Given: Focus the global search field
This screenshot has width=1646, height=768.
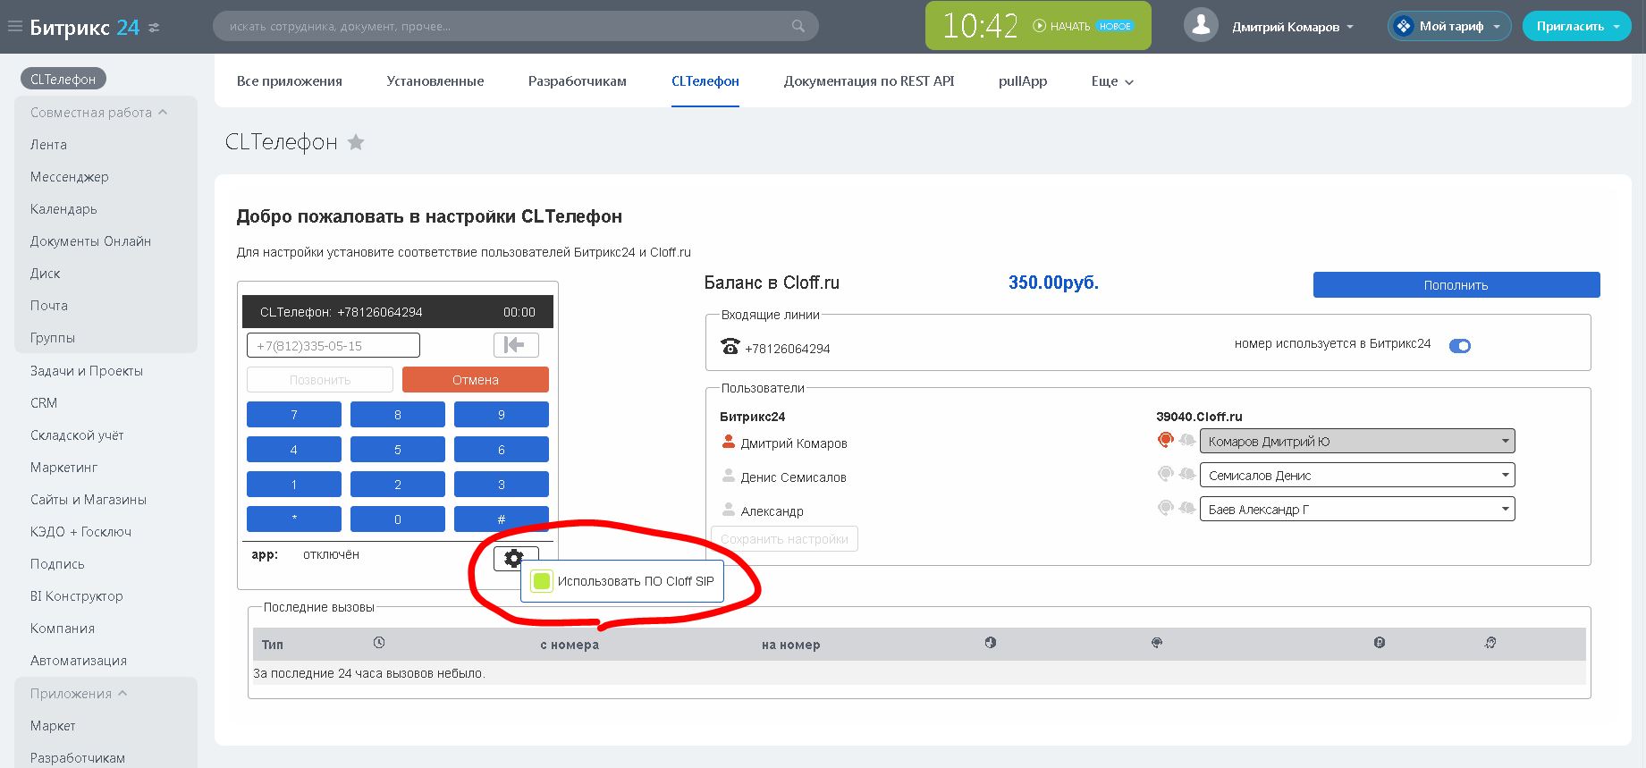Looking at the screenshot, I should (x=516, y=26).
